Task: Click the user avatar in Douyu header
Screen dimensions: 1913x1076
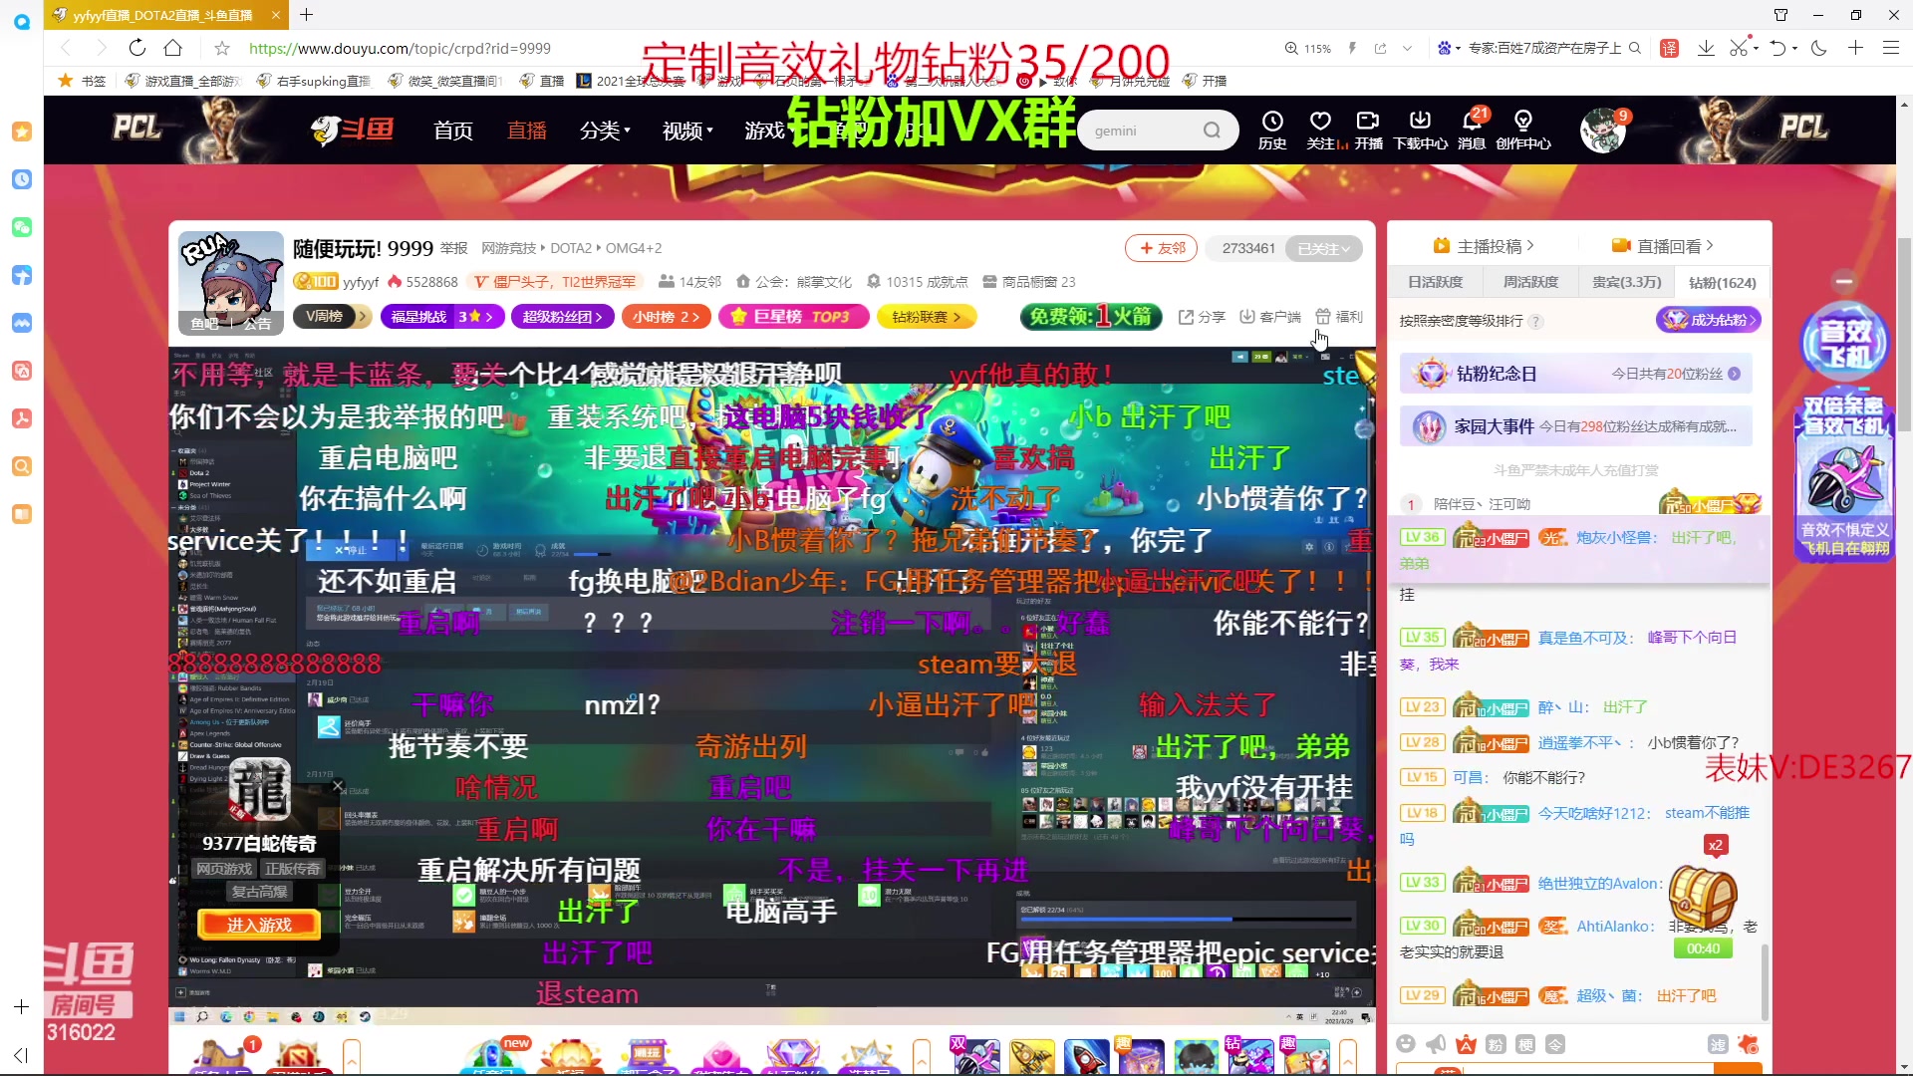Action: point(1602,131)
